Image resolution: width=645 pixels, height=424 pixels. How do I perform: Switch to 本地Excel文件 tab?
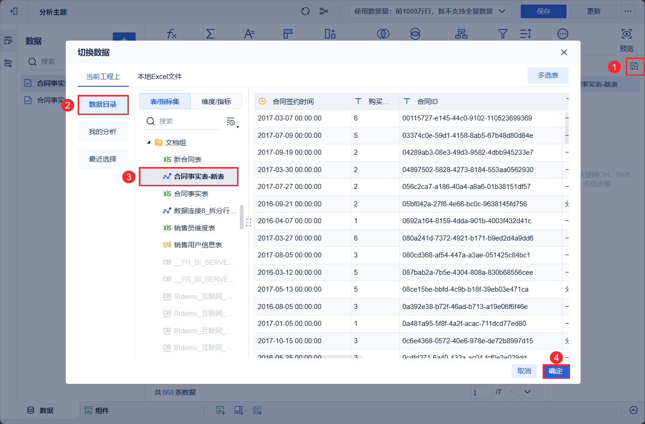click(x=159, y=76)
